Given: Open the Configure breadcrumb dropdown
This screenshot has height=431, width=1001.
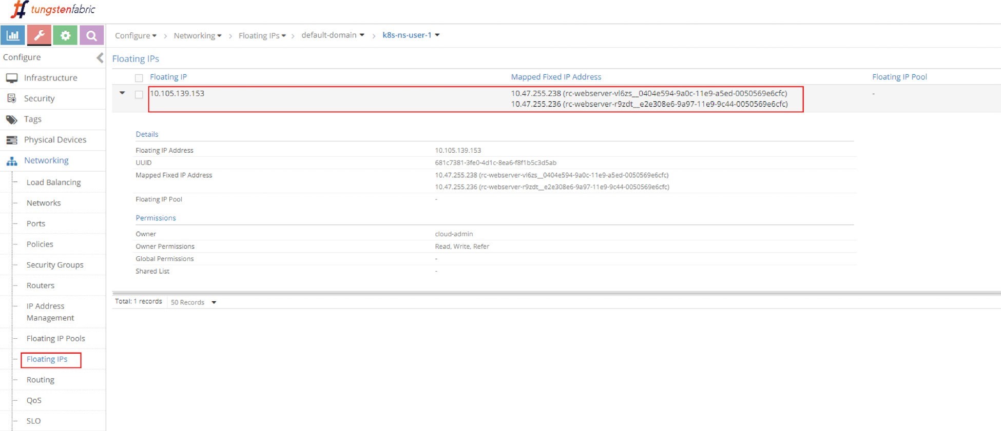Looking at the screenshot, I should [136, 35].
